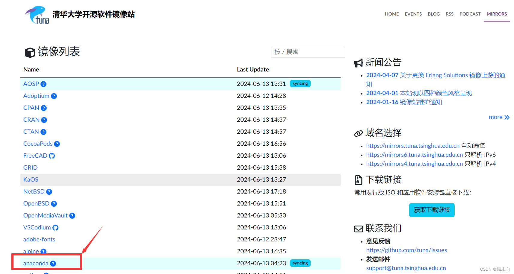Image resolution: width=514 pixels, height=274 pixels.
Task: Open help icon next to AOSP
Action: pyautogui.click(x=43, y=84)
